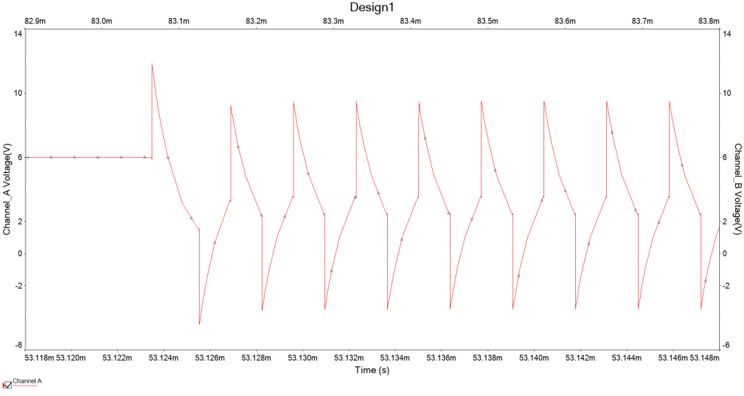Image resolution: width=744 pixels, height=396 pixels.
Task: Select the Time (s) axis label
Action: click(x=372, y=370)
